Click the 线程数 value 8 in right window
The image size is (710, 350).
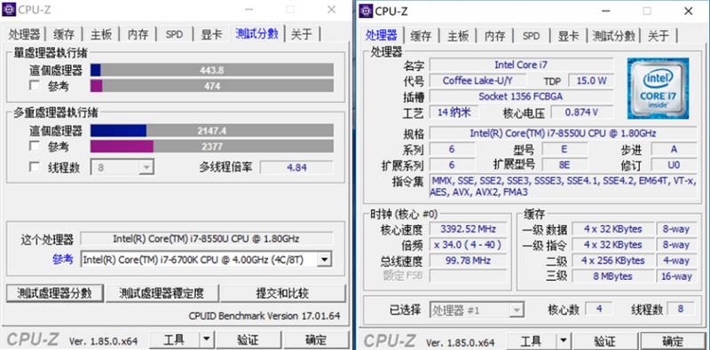coord(681,309)
